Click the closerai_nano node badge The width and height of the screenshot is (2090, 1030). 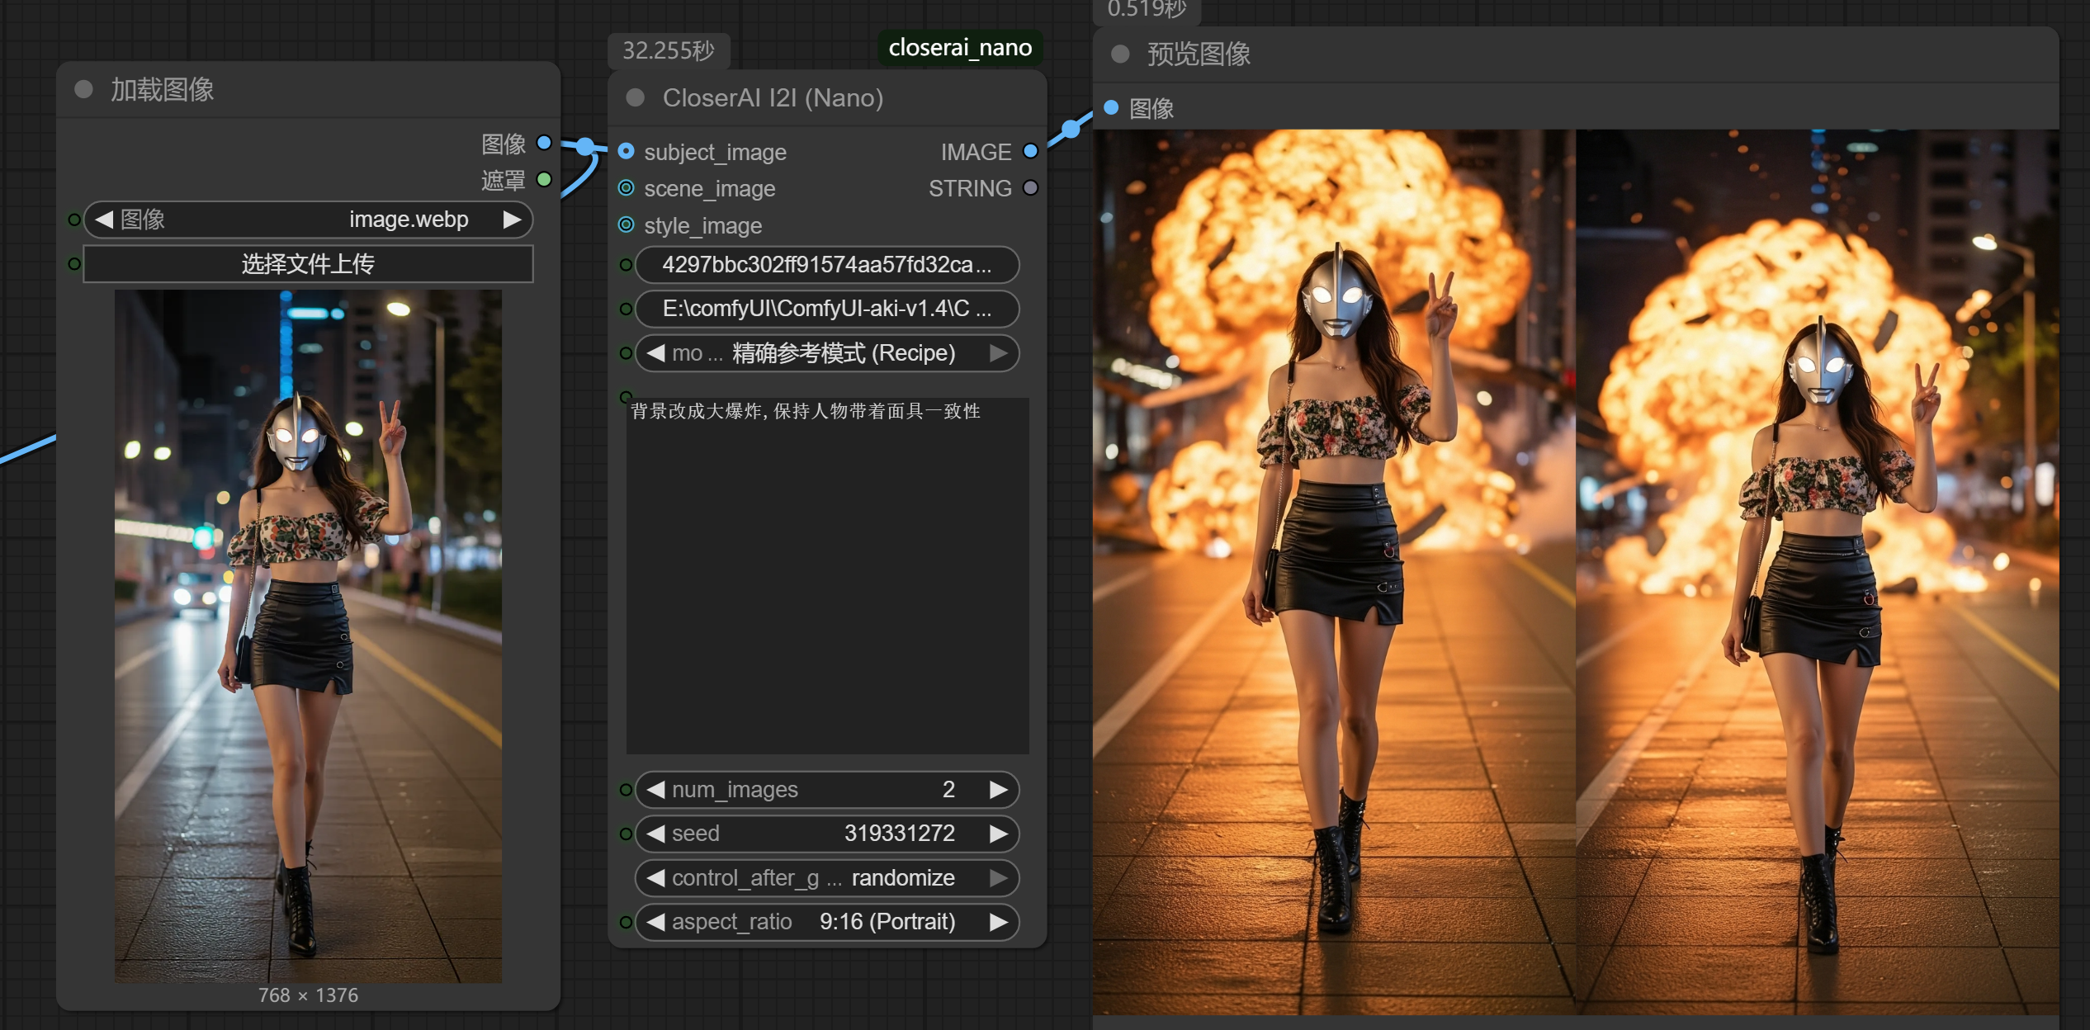pyautogui.click(x=960, y=48)
